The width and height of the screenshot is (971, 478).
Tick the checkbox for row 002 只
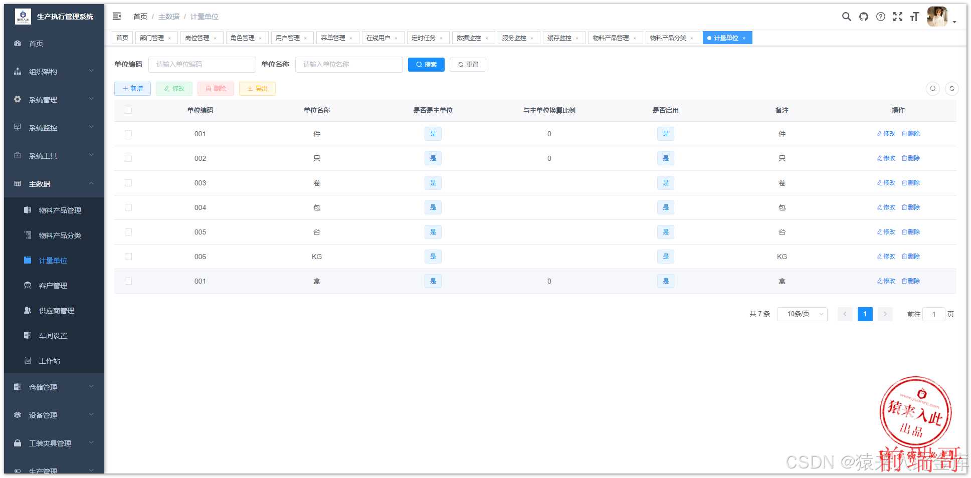point(128,158)
